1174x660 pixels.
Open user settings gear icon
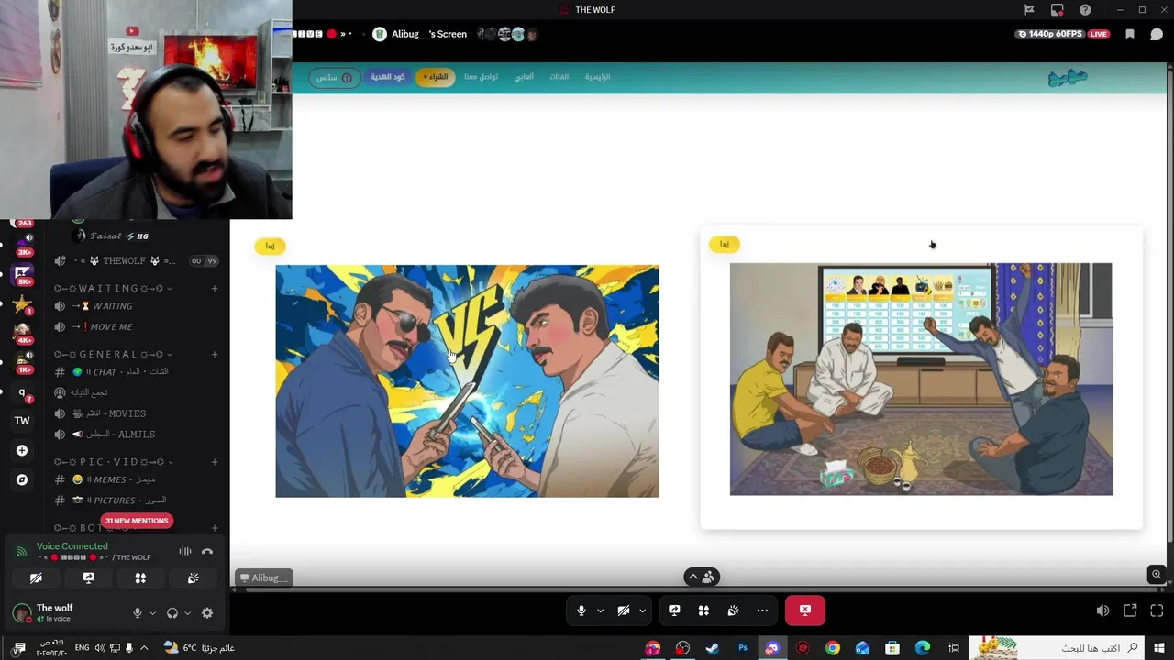(207, 613)
